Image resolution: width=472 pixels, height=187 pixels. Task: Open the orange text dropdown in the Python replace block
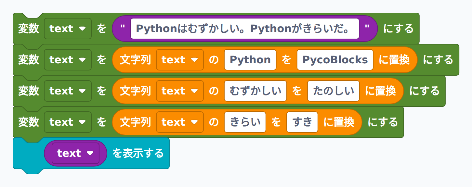(x=180, y=60)
